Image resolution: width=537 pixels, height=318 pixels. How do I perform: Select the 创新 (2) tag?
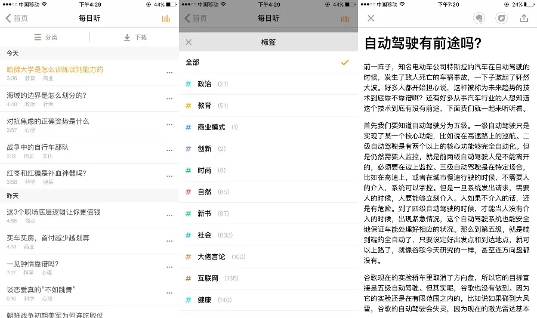pyautogui.click(x=268, y=149)
